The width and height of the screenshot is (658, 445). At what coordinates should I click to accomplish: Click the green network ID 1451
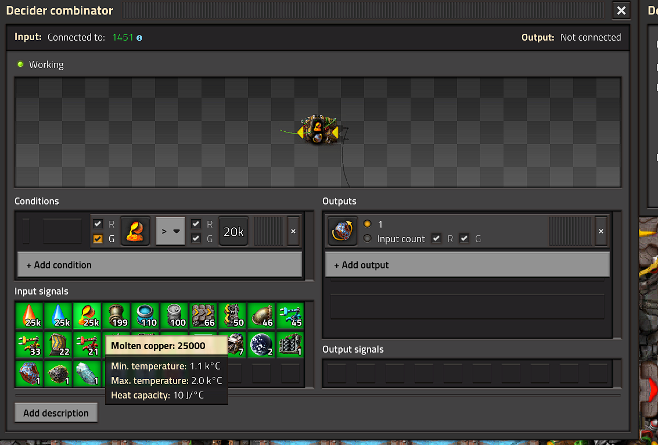point(123,37)
